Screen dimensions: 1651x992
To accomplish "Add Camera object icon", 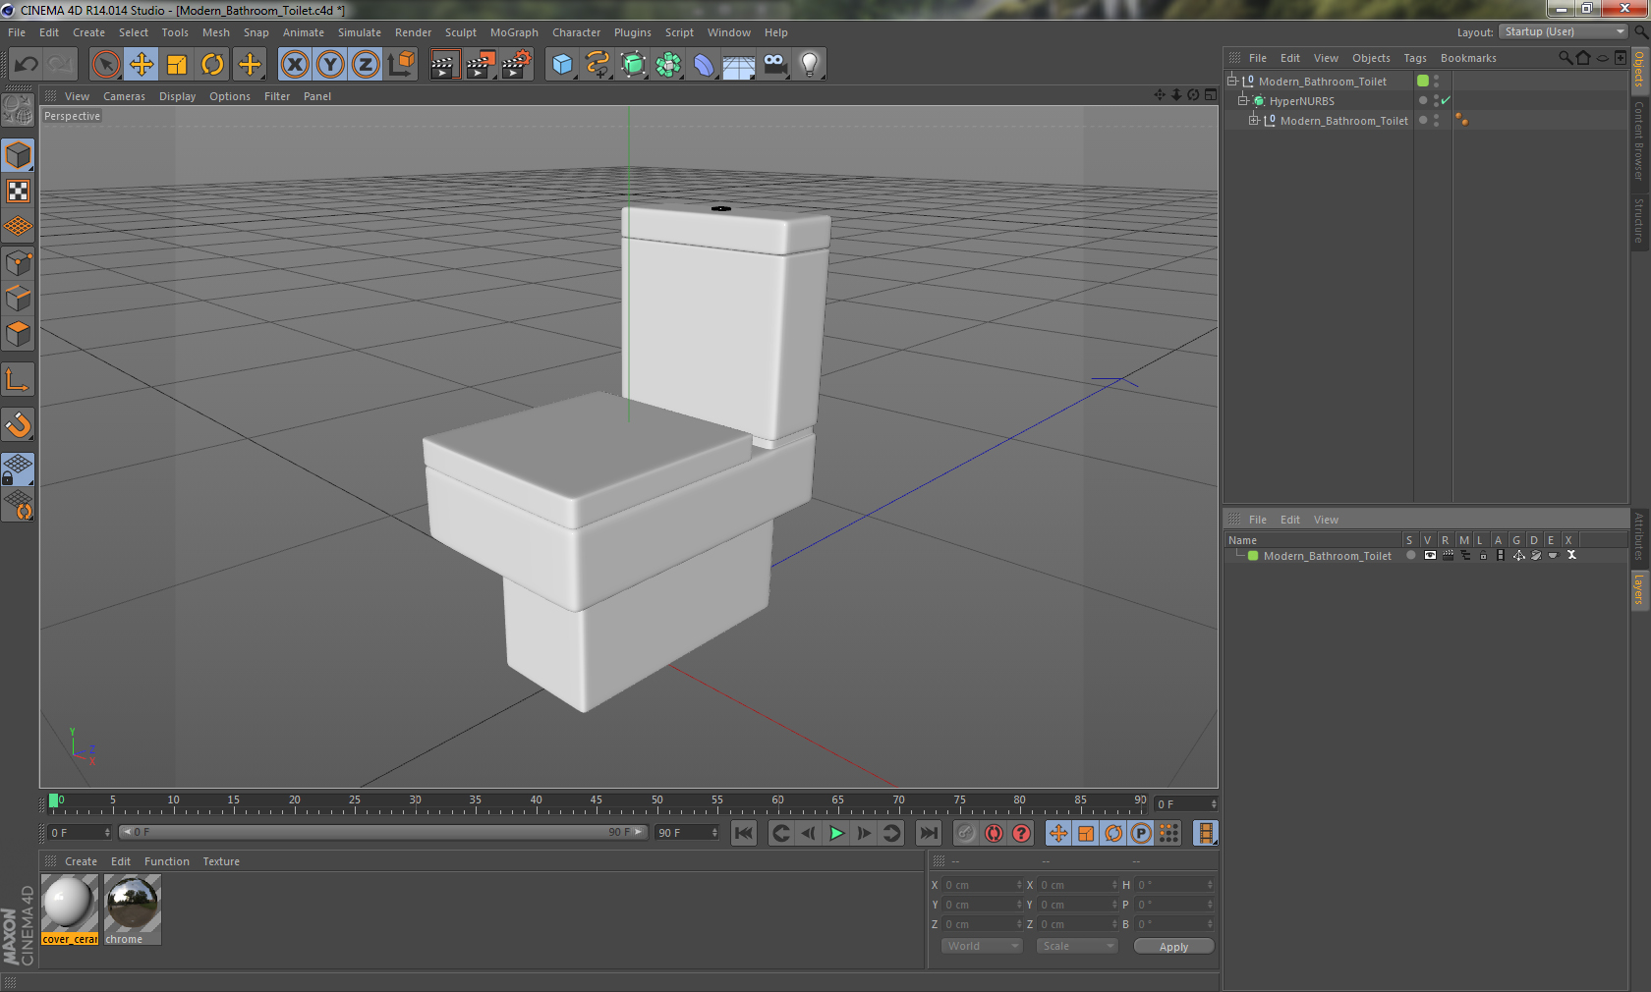I will pyautogui.click(x=774, y=65).
